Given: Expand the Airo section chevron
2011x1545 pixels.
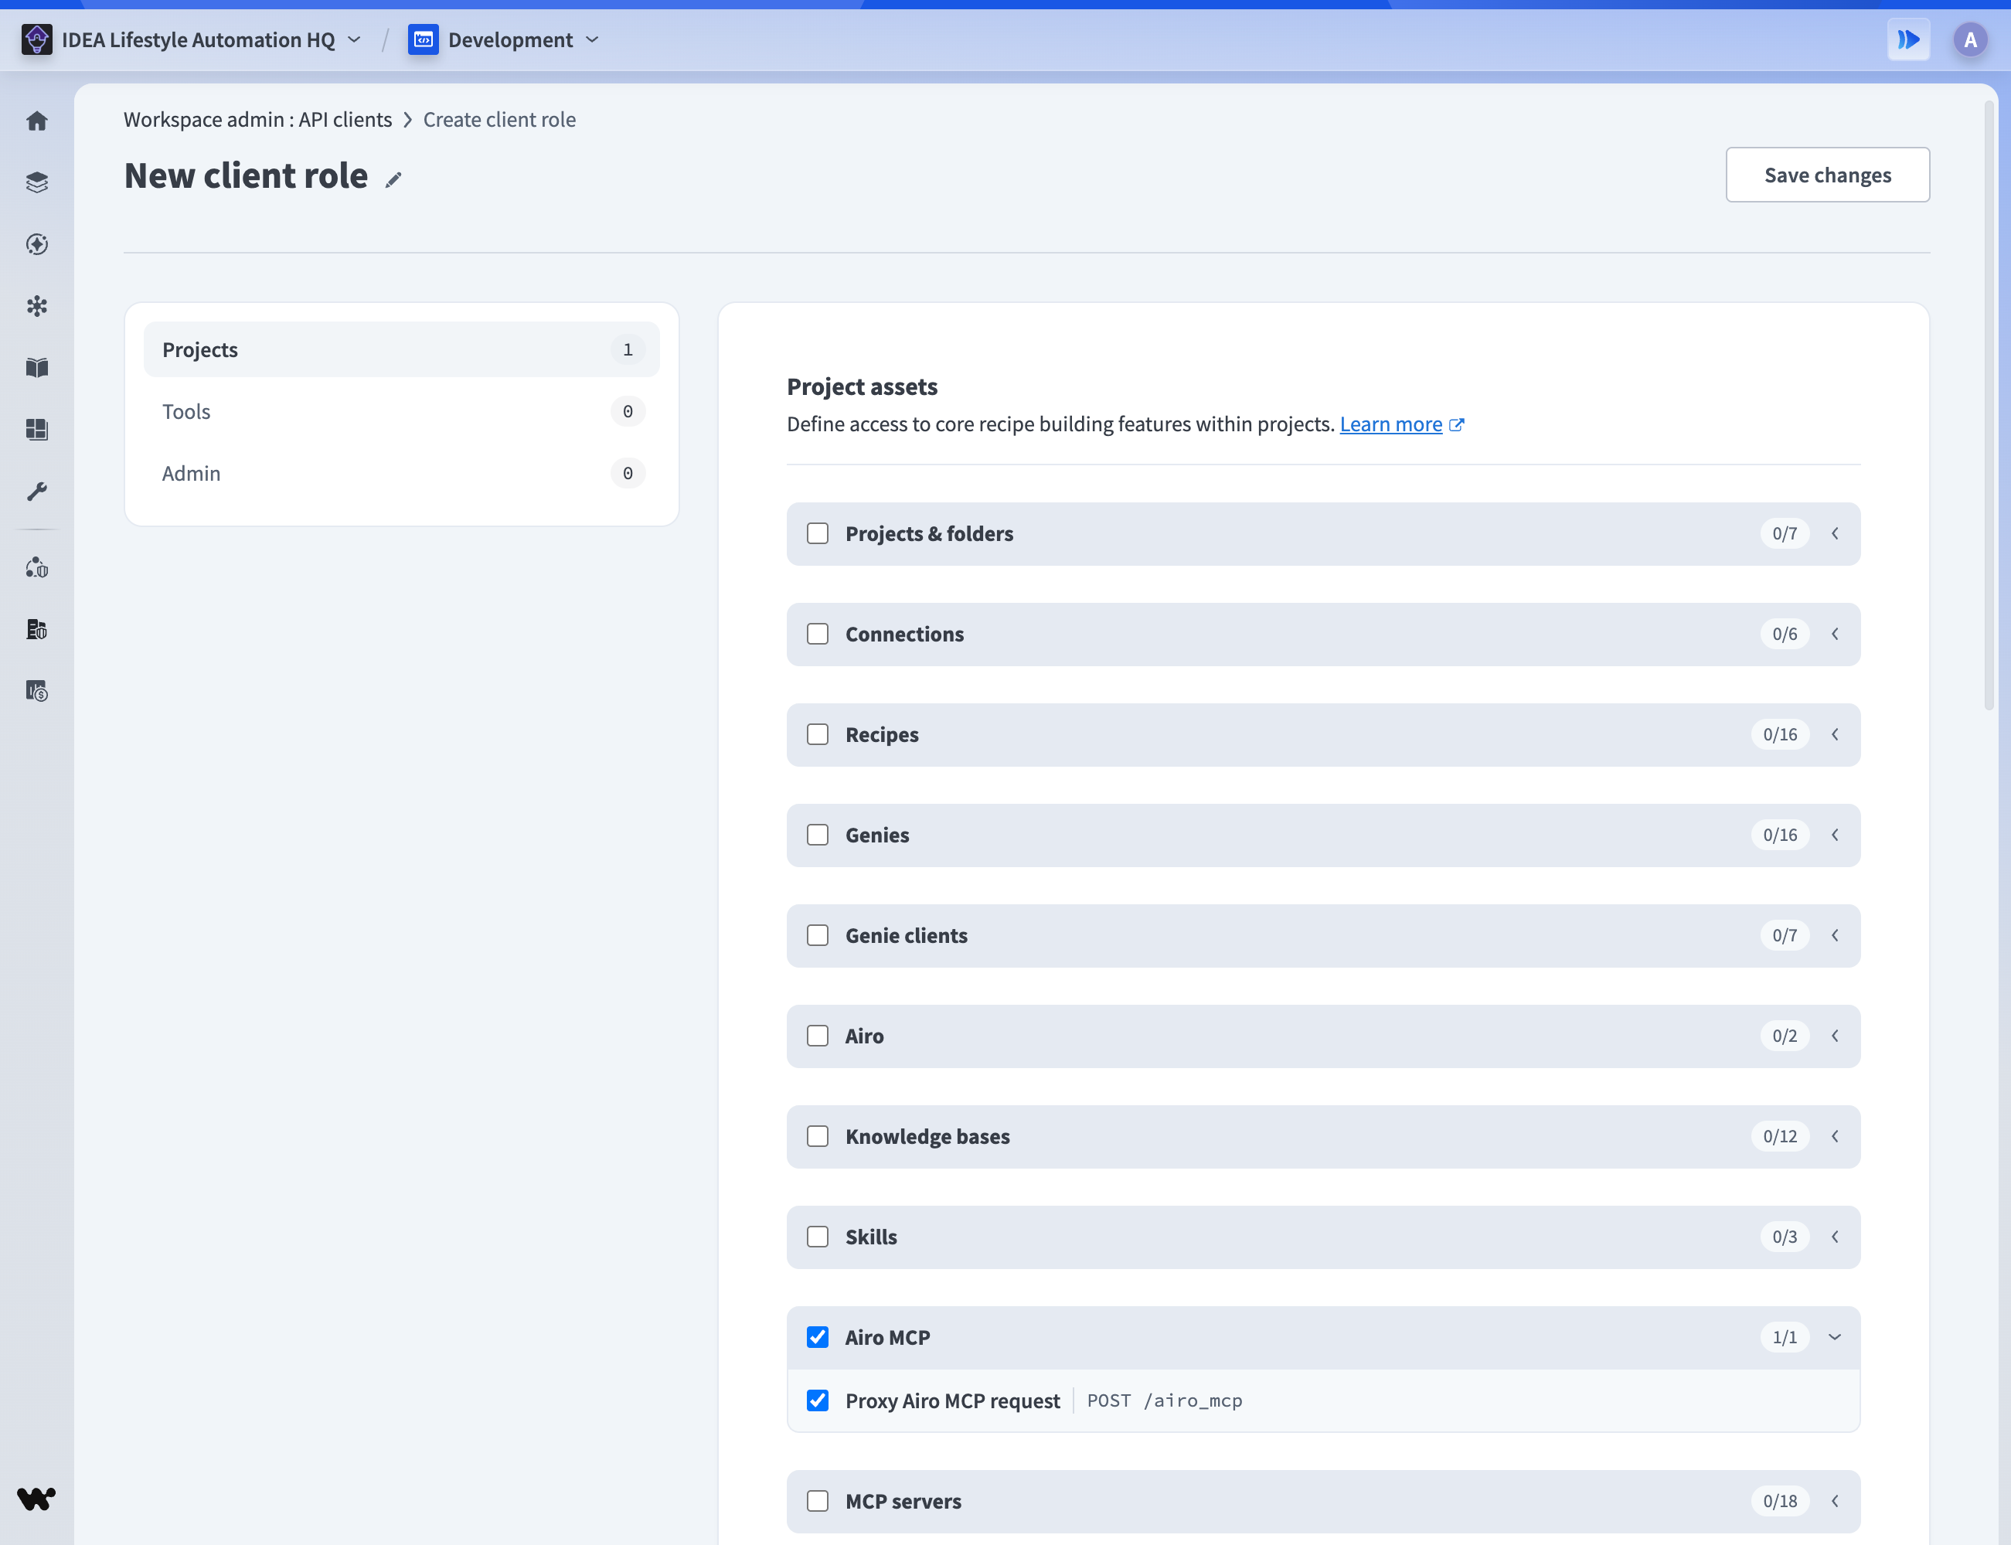Looking at the screenshot, I should click(x=1836, y=1036).
